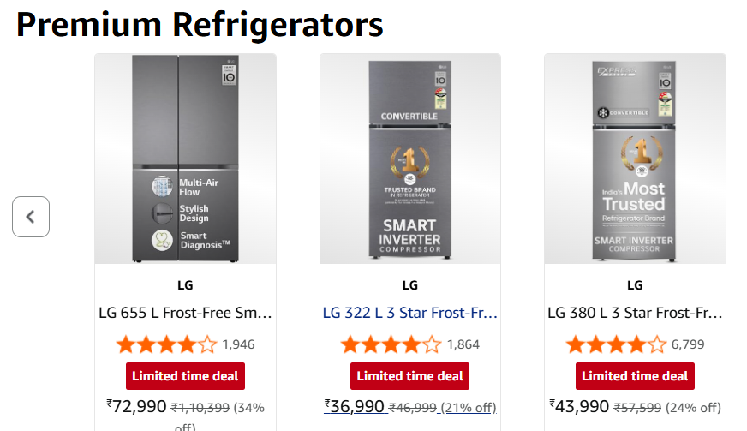View the 1,864 ratings count
The height and width of the screenshot is (431, 747).
coord(463,345)
